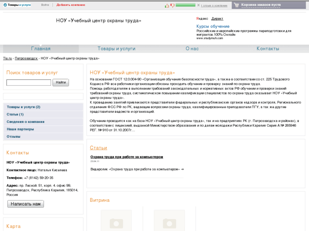
Task: Click the arrow after the Видеоролик text
Action: (x=182, y=169)
